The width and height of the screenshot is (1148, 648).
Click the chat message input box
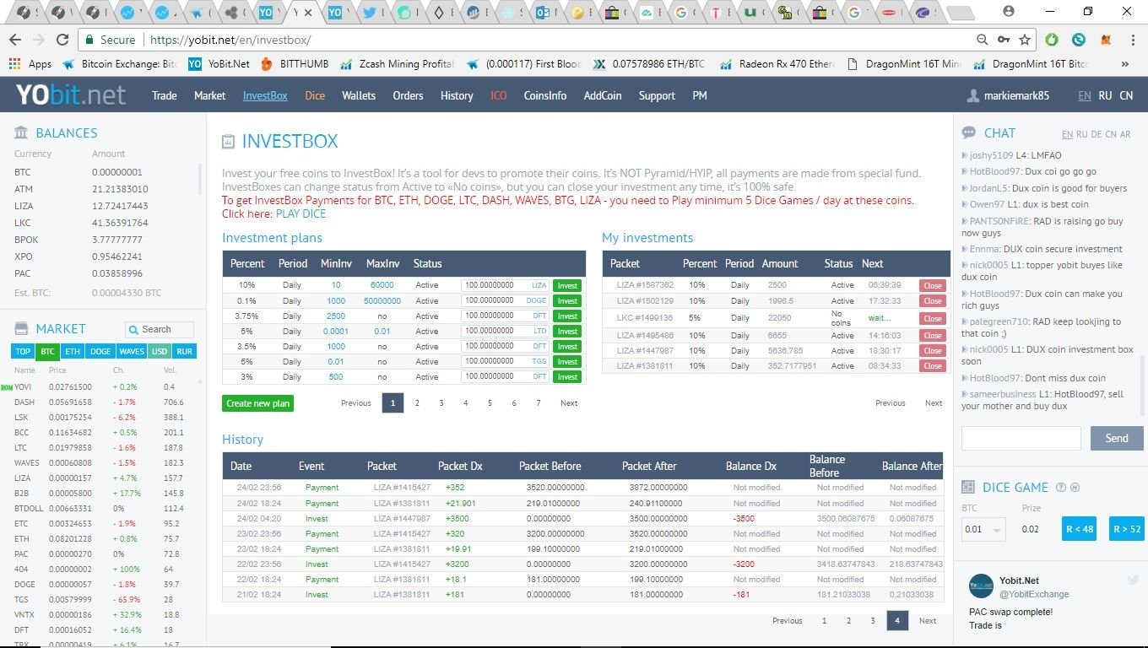click(x=1021, y=438)
